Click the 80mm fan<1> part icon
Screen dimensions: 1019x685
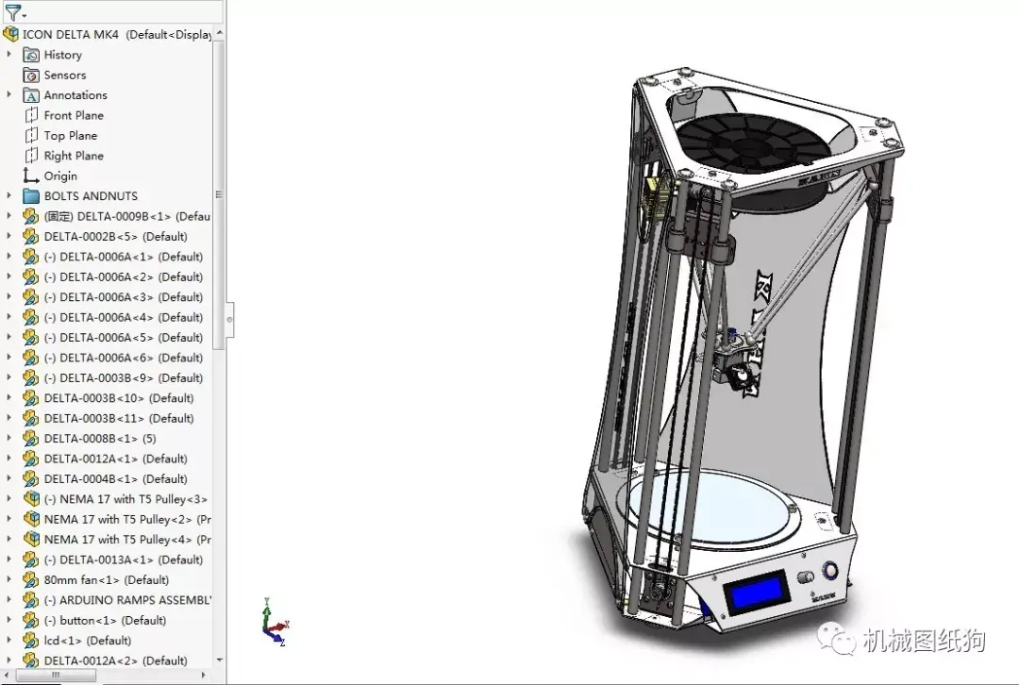[x=30, y=579]
